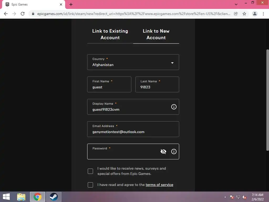269x202 pixels.
Task: Open the Chrome profile avatar menu
Action: 255,14
